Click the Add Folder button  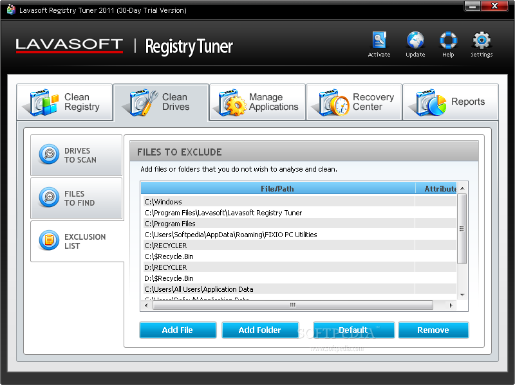[x=260, y=330]
